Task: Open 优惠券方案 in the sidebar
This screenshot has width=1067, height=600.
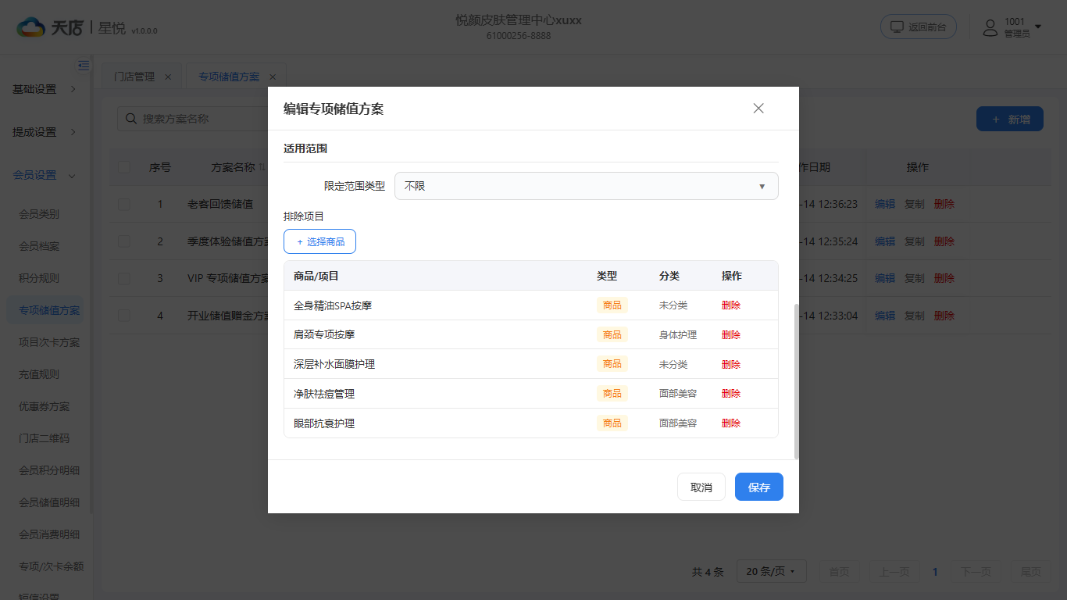Action: pos(45,406)
